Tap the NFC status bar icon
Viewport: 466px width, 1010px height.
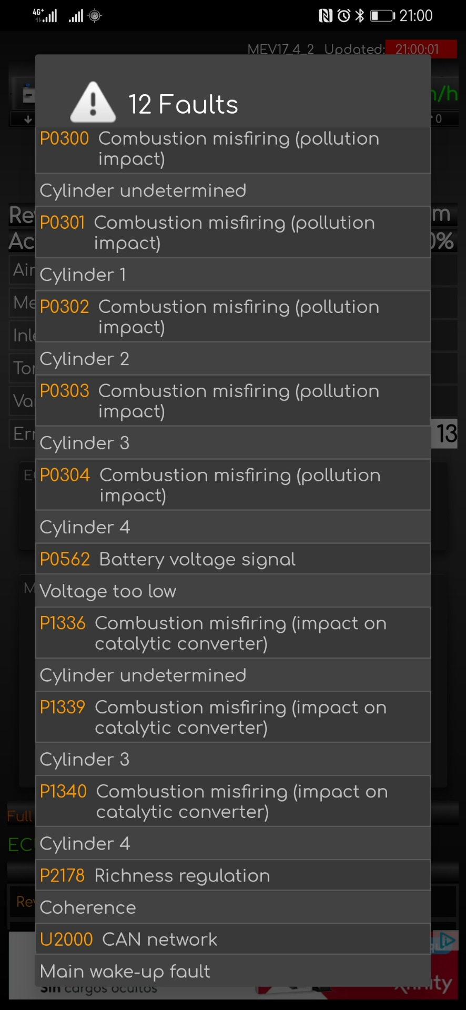point(326,16)
